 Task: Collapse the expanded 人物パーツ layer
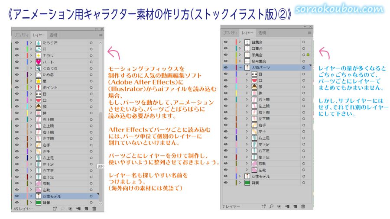[240, 68]
